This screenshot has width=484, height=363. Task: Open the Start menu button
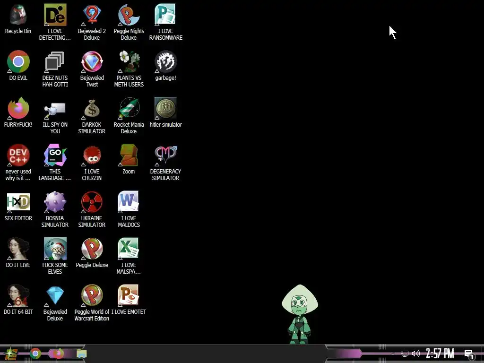point(11,354)
